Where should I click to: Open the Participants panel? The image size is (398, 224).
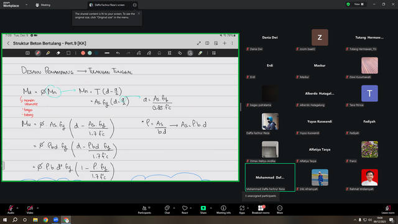click(x=144, y=210)
